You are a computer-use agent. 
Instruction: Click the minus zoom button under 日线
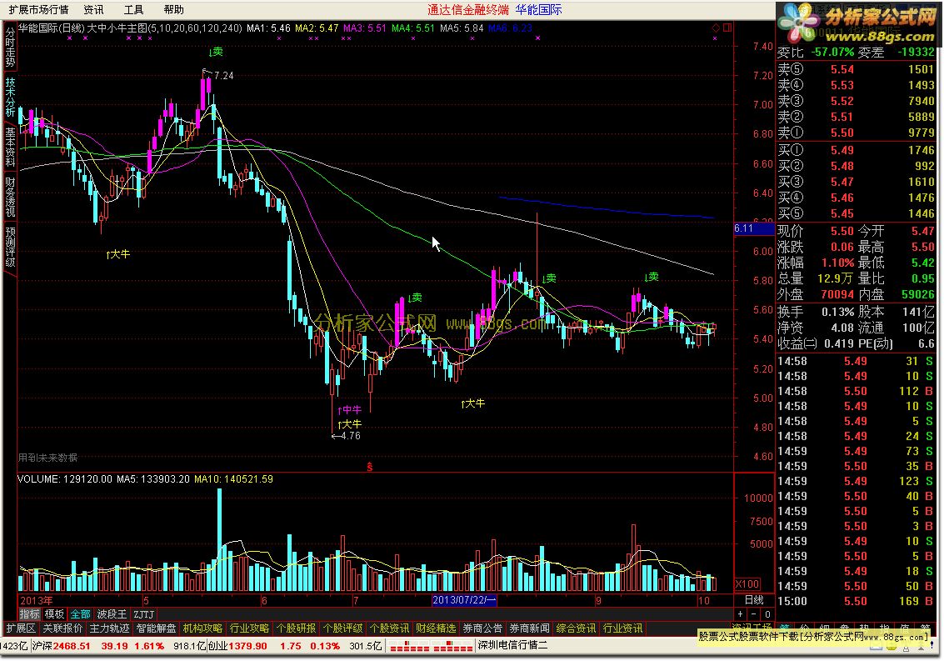(x=754, y=614)
